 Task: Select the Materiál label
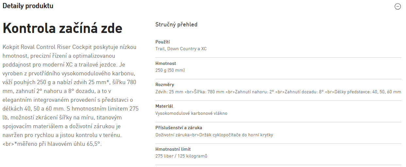point(164,106)
